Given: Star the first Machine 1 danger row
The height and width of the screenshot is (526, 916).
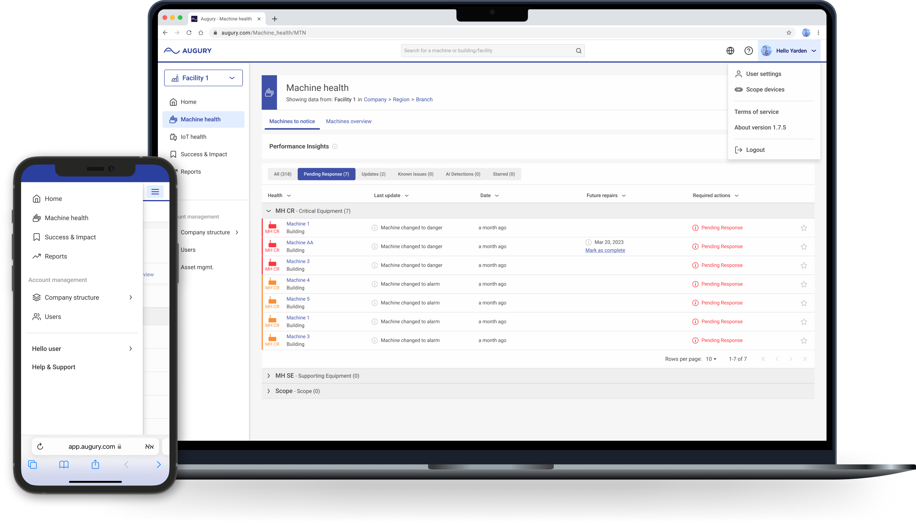Looking at the screenshot, I should tap(804, 228).
